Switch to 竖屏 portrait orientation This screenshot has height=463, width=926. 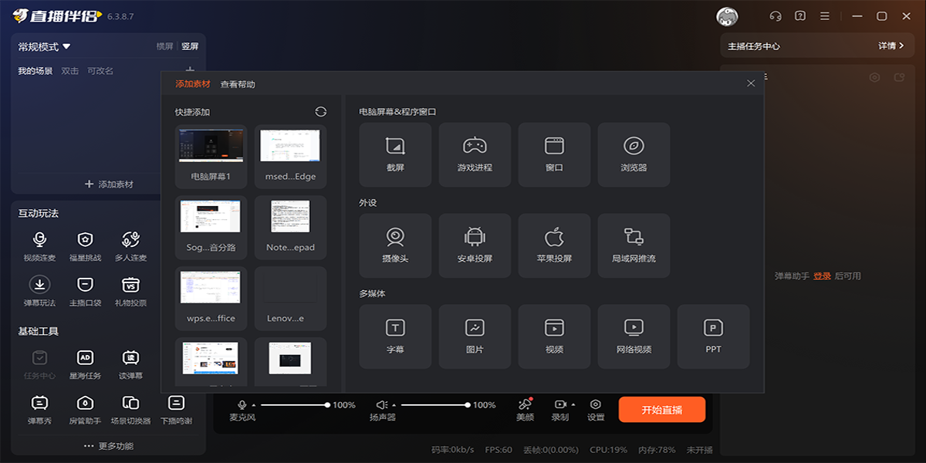coord(190,46)
